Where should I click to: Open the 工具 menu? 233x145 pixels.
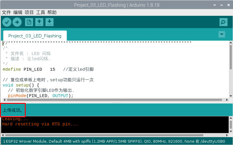click(x=41, y=12)
